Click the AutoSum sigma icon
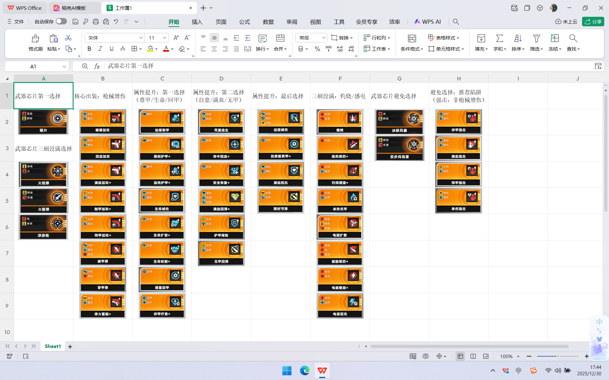This screenshot has height=380, width=609. point(499,39)
